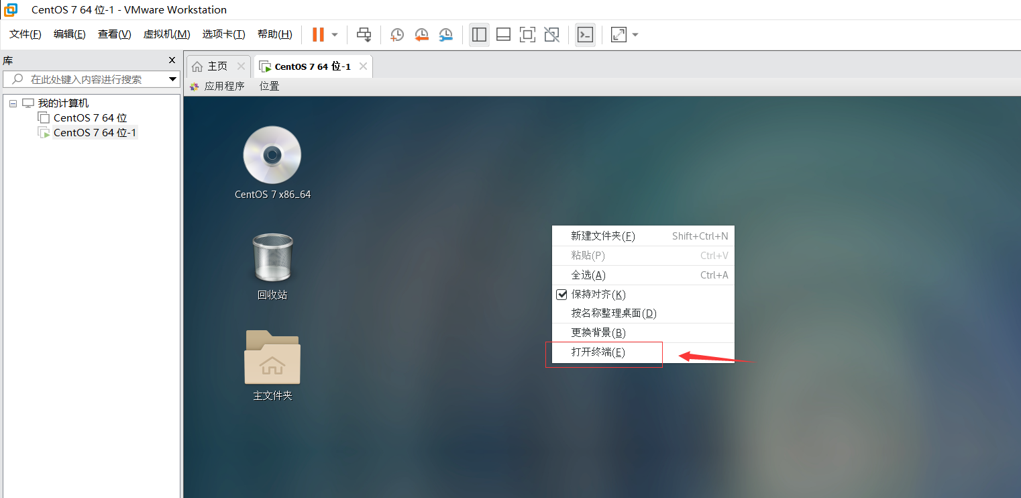Toggle the library sidebar panel view
1021x498 pixels.
[479, 34]
